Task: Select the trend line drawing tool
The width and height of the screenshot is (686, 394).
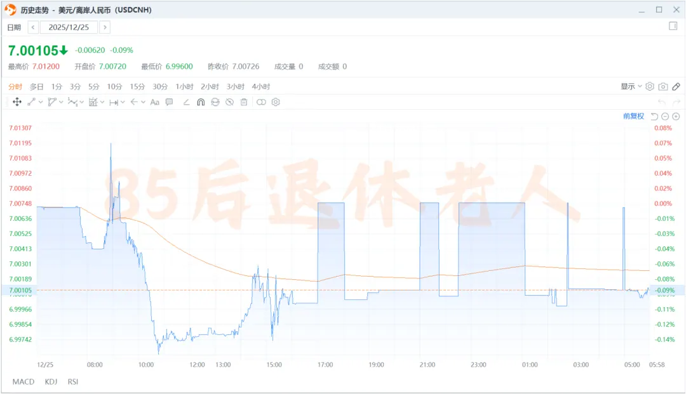Action: click(x=32, y=102)
